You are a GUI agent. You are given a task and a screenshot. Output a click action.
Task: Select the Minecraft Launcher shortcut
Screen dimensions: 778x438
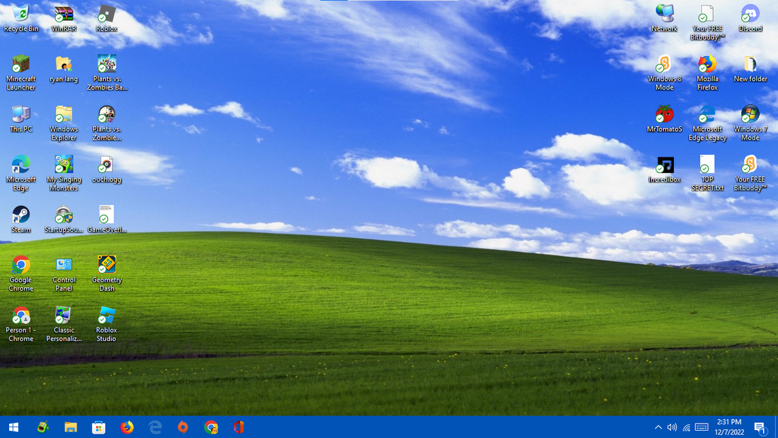coord(21,73)
